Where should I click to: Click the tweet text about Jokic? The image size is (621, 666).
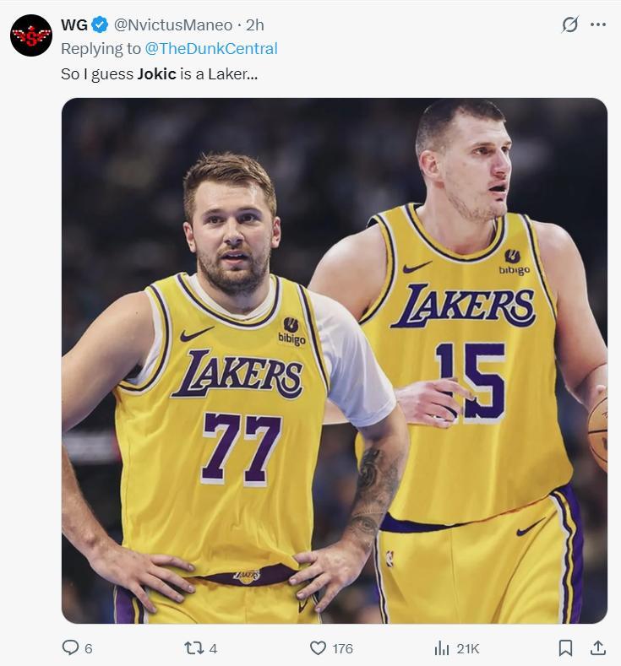(159, 73)
